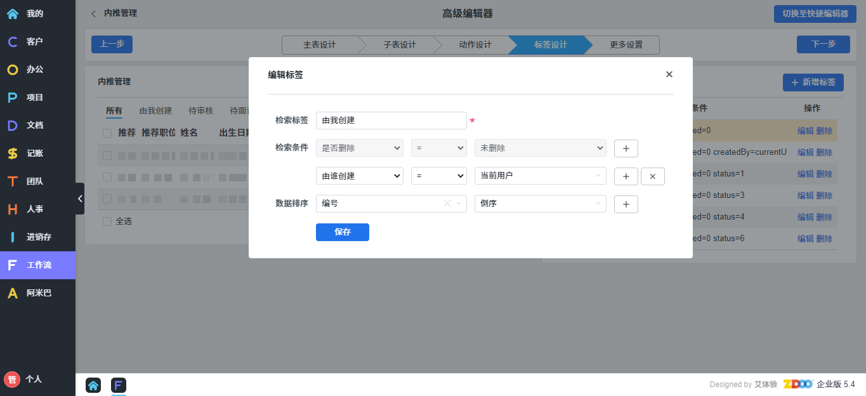Add a new row to 数据排序
866x396 pixels.
626,204
